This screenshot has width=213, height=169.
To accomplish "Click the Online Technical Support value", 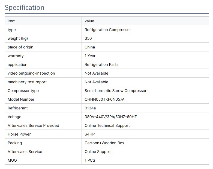I will click(x=107, y=125).
